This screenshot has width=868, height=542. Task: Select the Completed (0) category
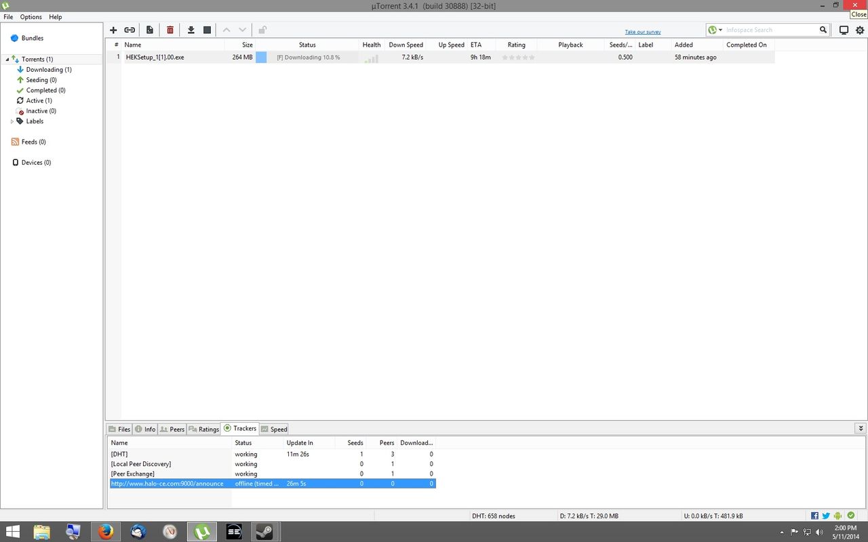[45, 90]
